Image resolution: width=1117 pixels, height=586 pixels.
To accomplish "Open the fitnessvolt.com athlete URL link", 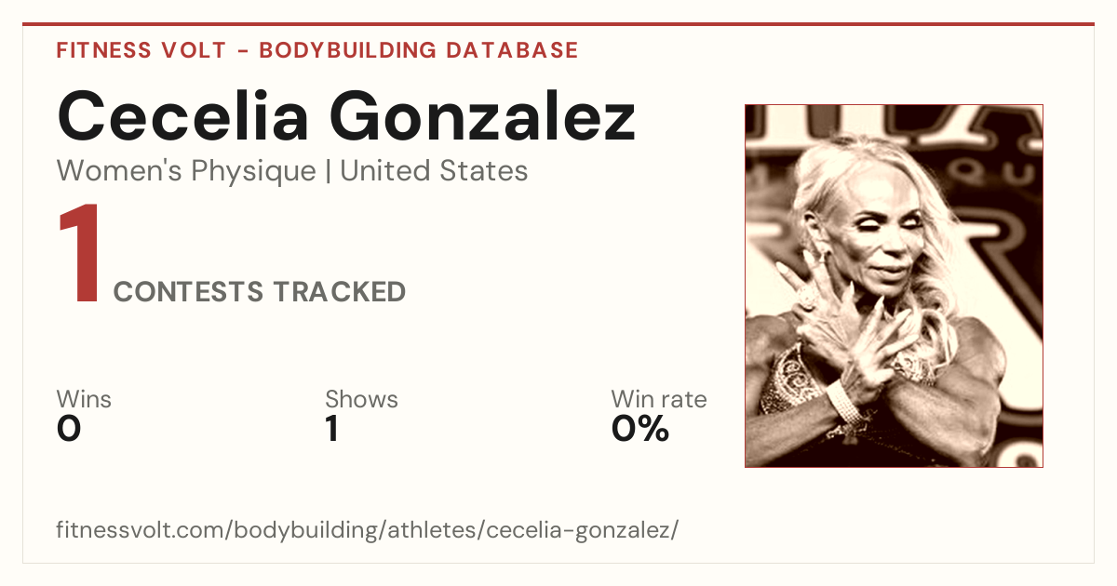I will (368, 531).
